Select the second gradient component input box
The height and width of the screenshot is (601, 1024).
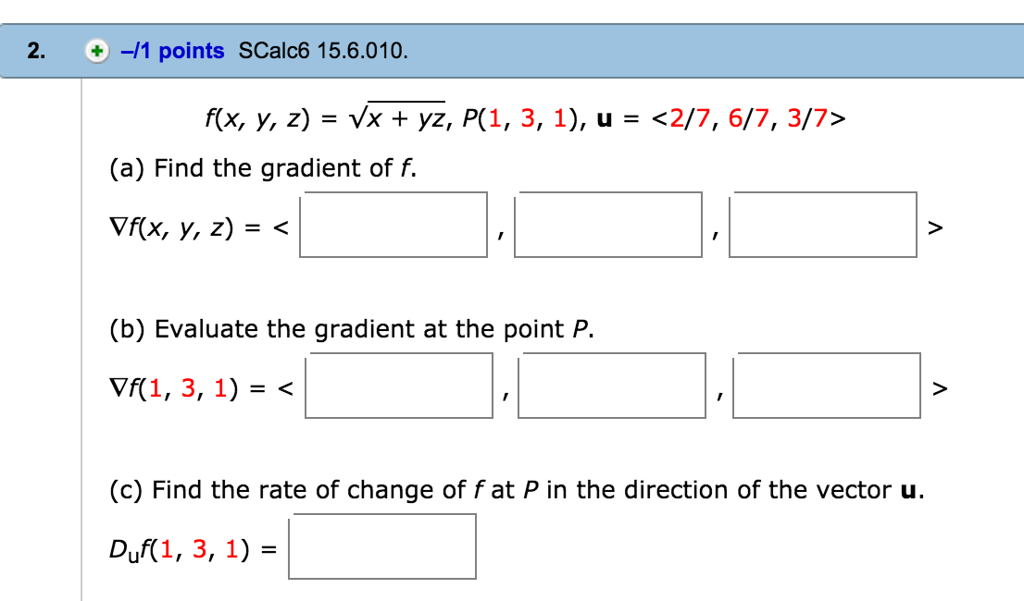pos(608,225)
